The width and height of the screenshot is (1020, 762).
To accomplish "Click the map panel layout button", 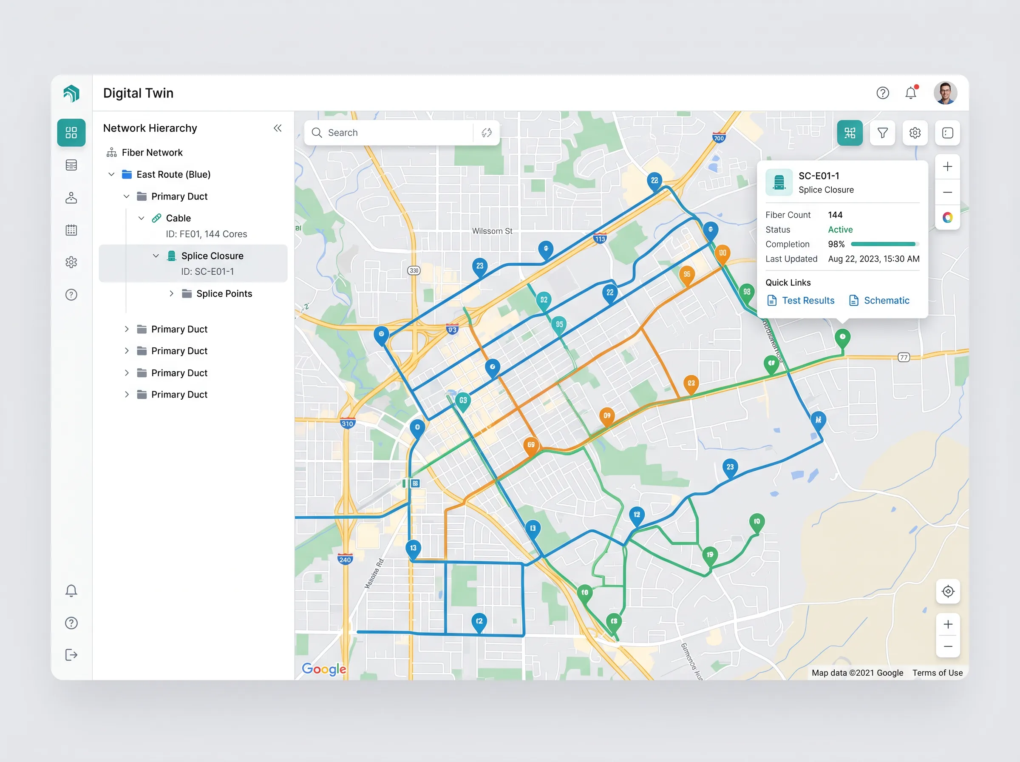I will coord(948,133).
